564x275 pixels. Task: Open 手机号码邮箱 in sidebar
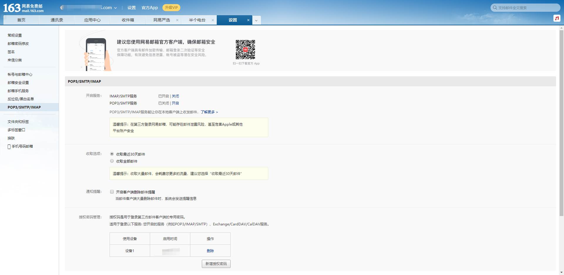22,146
